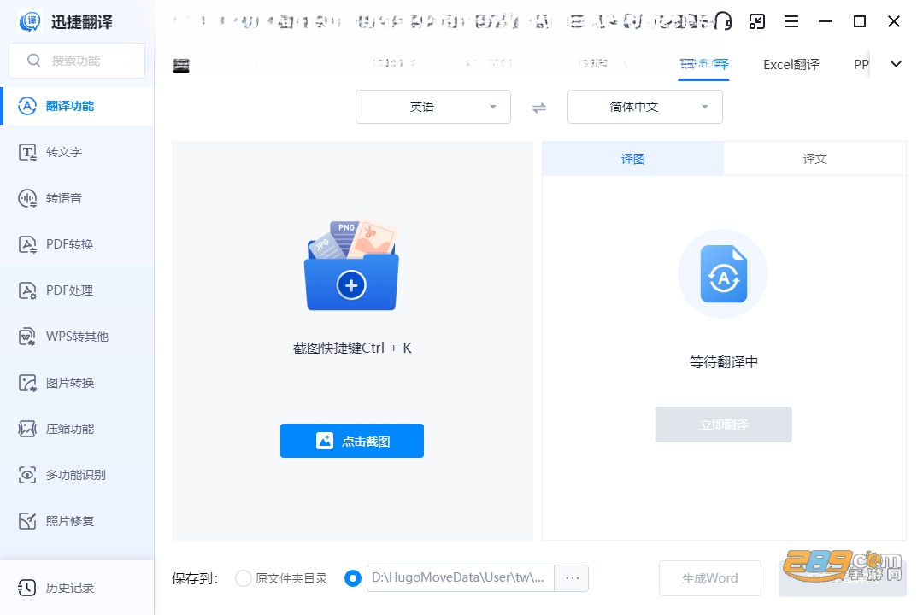Swap source and target languages arrows

coord(539,108)
